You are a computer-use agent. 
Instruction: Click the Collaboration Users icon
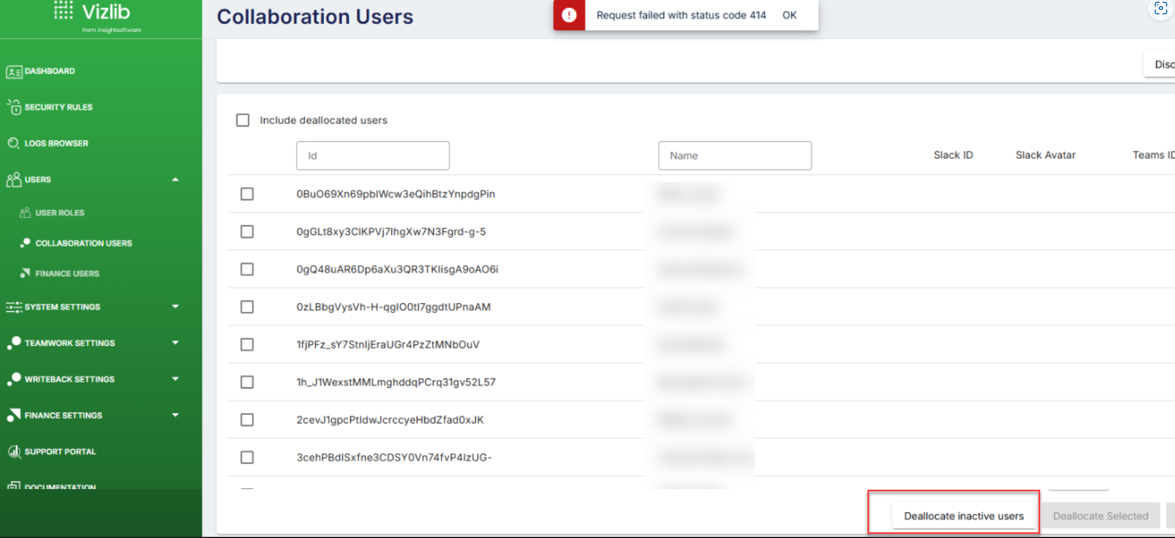25,243
